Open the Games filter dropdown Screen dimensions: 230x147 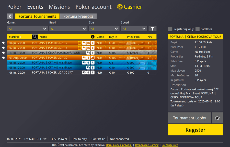point(27,29)
